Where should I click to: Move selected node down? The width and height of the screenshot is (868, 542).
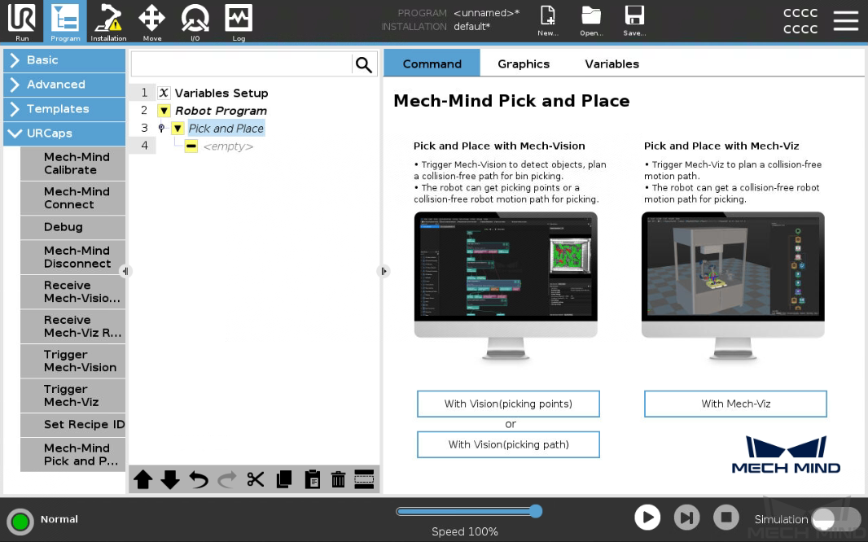pos(170,479)
